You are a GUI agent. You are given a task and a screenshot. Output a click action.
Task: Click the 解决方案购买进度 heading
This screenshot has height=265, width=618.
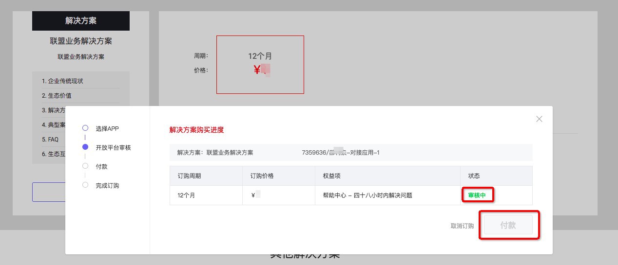[x=197, y=130]
